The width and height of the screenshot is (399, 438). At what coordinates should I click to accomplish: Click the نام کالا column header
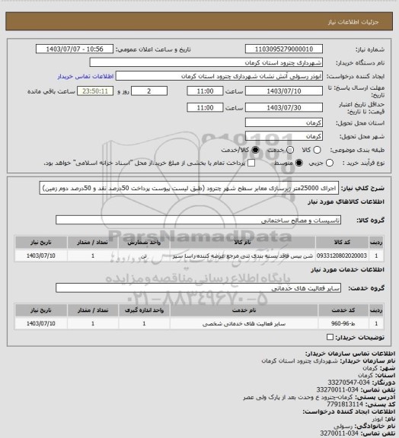click(242, 242)
